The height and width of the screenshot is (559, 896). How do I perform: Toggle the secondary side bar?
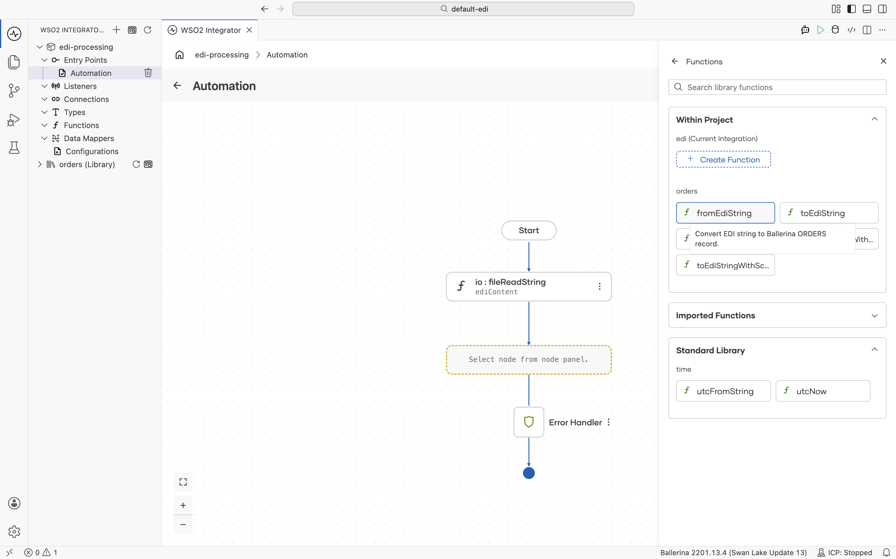882,9
